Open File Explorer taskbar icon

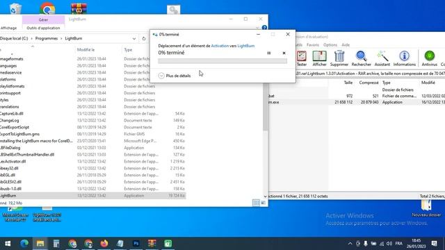pos(40,244)
